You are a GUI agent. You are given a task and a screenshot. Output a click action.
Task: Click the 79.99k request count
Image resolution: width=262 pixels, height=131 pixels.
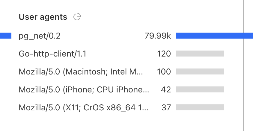(158, 36)
